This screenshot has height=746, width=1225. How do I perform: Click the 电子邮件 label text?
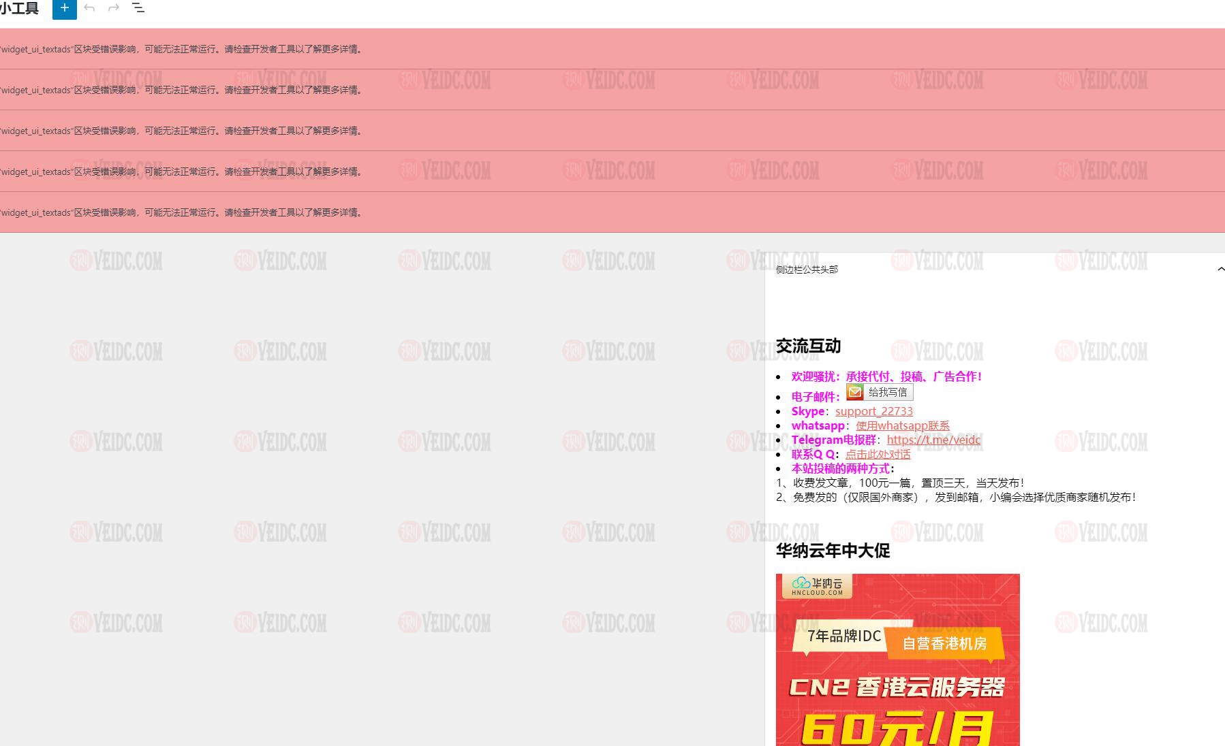tap(813, 397)
